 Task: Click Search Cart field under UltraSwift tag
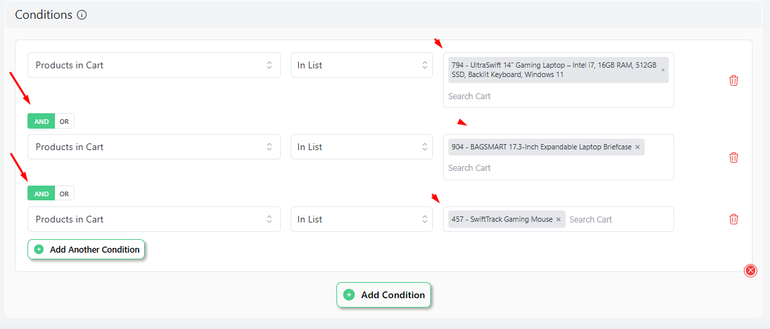coord(558,96)
